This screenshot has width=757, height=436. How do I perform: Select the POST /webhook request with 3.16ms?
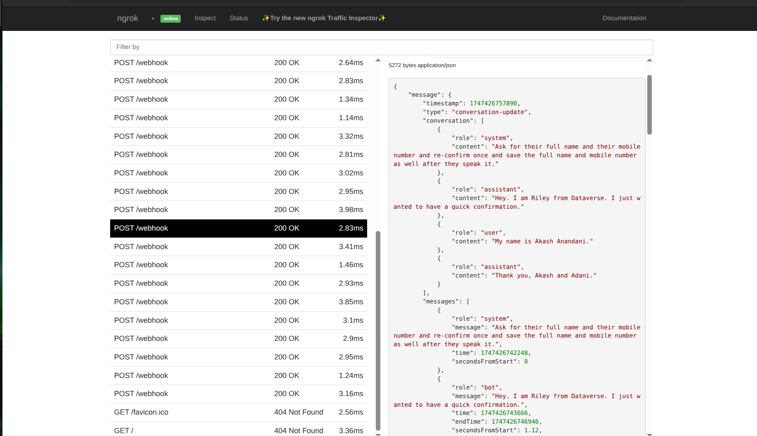pyautogui.click(x=238, y=394)
